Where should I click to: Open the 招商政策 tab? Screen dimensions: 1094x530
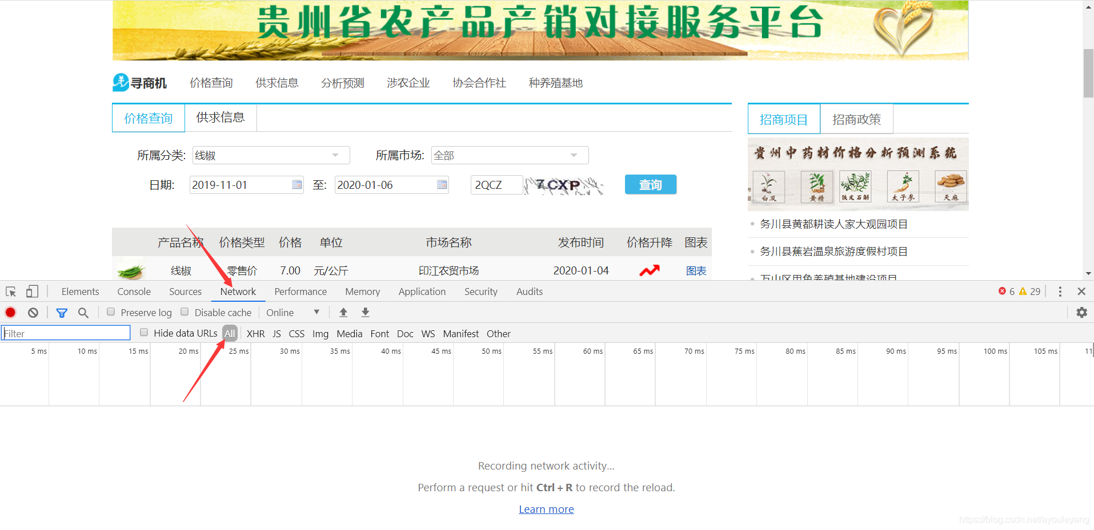(x=856, y=119)
